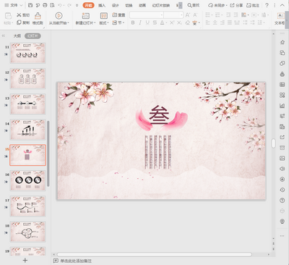The image size is (289, 265).
Task: Toggle underline formatting U
Action: click(147, 22)
